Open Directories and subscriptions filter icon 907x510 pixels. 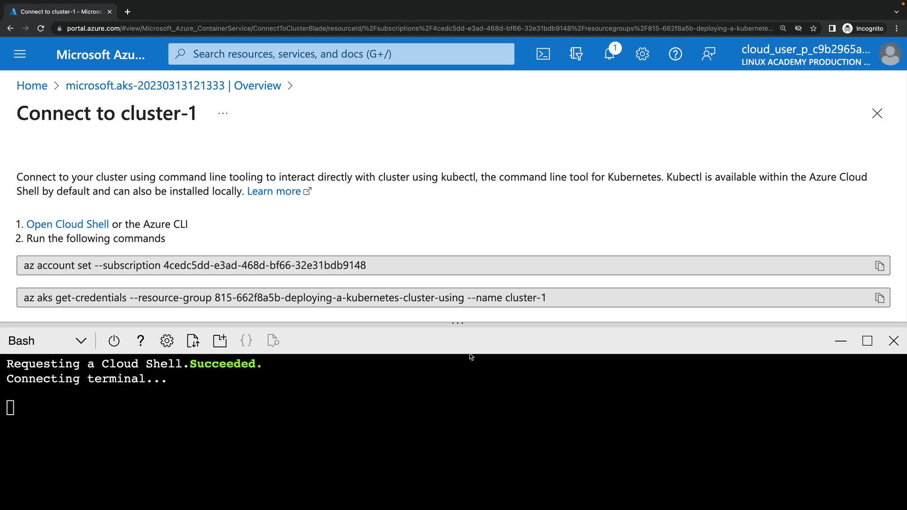pos(576,54)
